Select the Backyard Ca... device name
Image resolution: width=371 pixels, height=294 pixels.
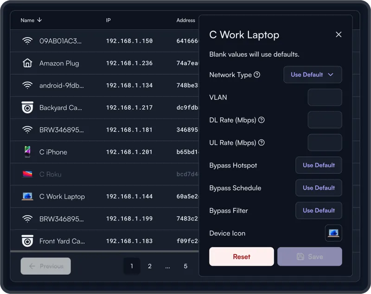tap(61, 108)
